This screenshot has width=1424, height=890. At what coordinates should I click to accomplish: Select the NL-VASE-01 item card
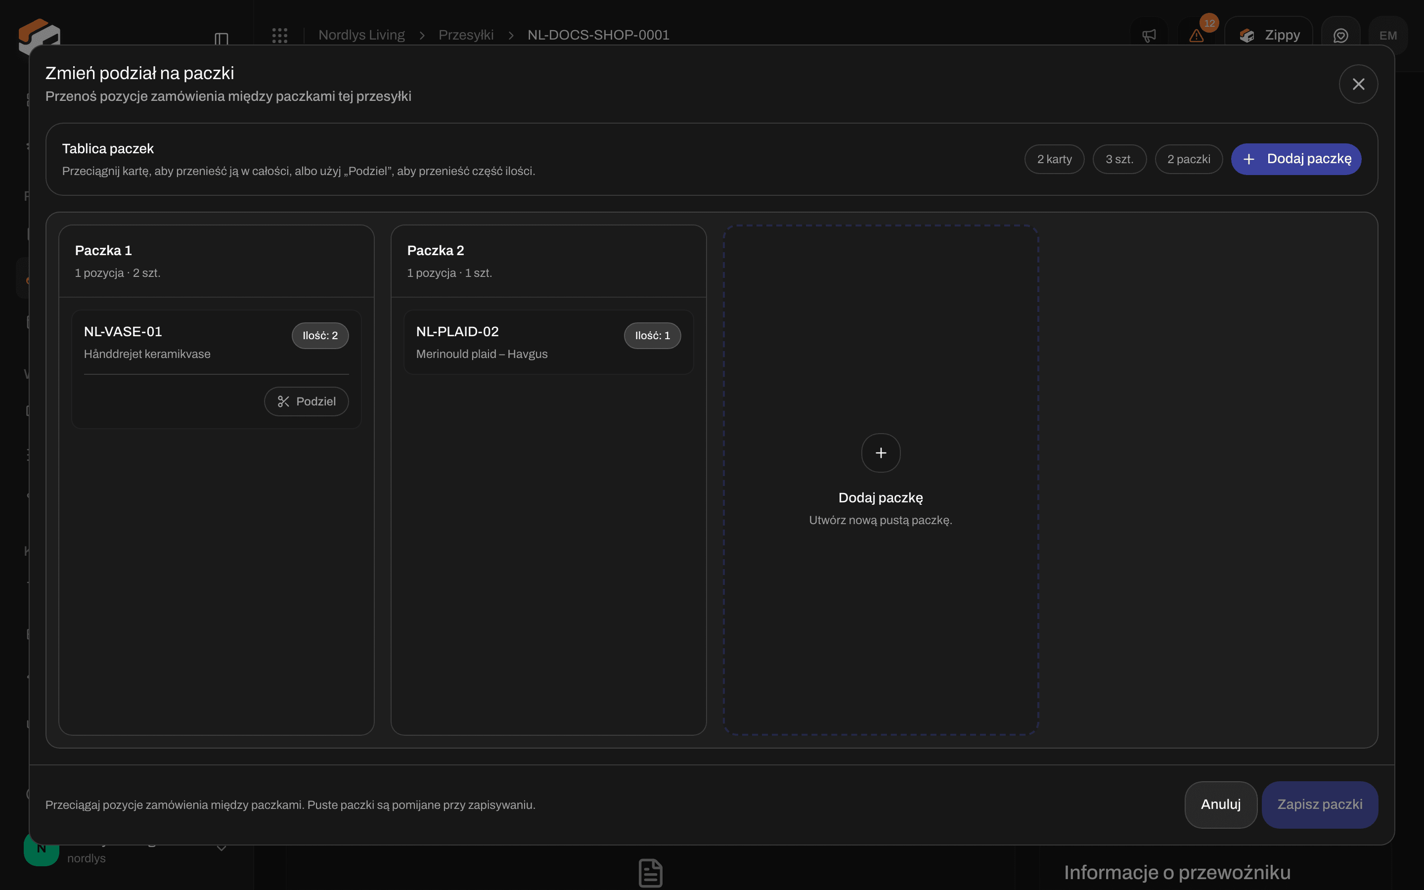216,369
